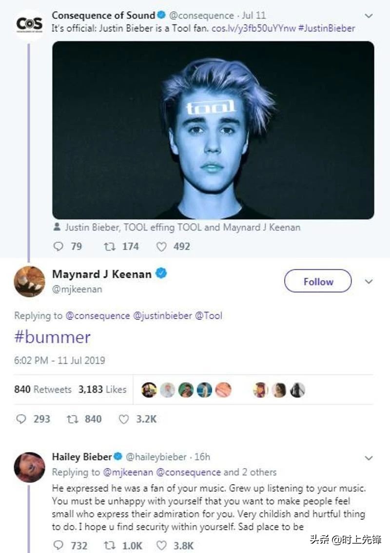Like Maynard's #bummer tweet
The image size is (390, 553).
pos(124,419)
